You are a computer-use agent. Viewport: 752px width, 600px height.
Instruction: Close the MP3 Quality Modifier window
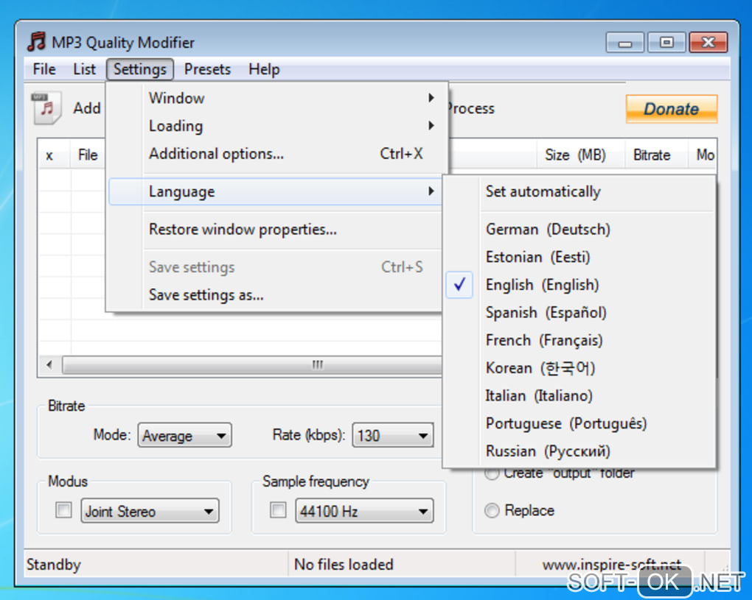pyautogui.click(x=708, y=43)
